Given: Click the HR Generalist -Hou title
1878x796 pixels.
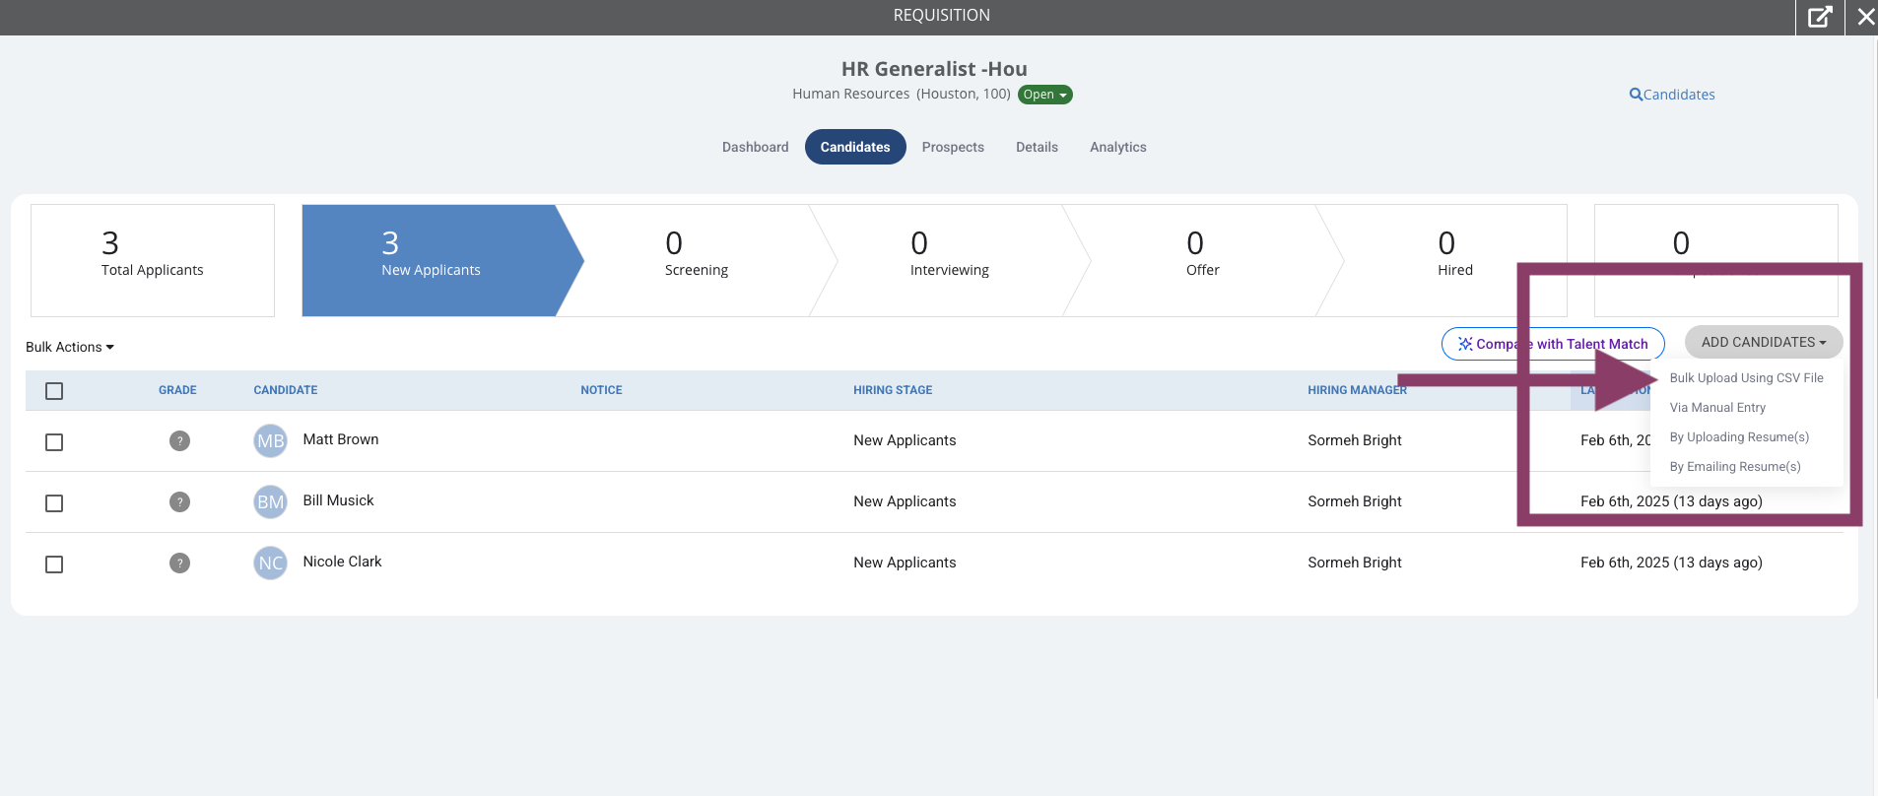Looking at the screenshot, I should [934, 69].
